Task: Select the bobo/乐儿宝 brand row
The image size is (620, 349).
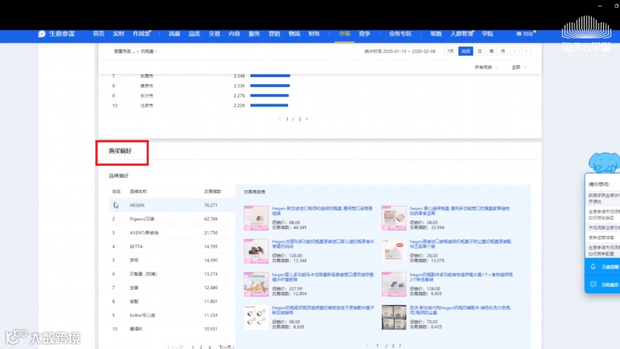Action: [172, 315]
